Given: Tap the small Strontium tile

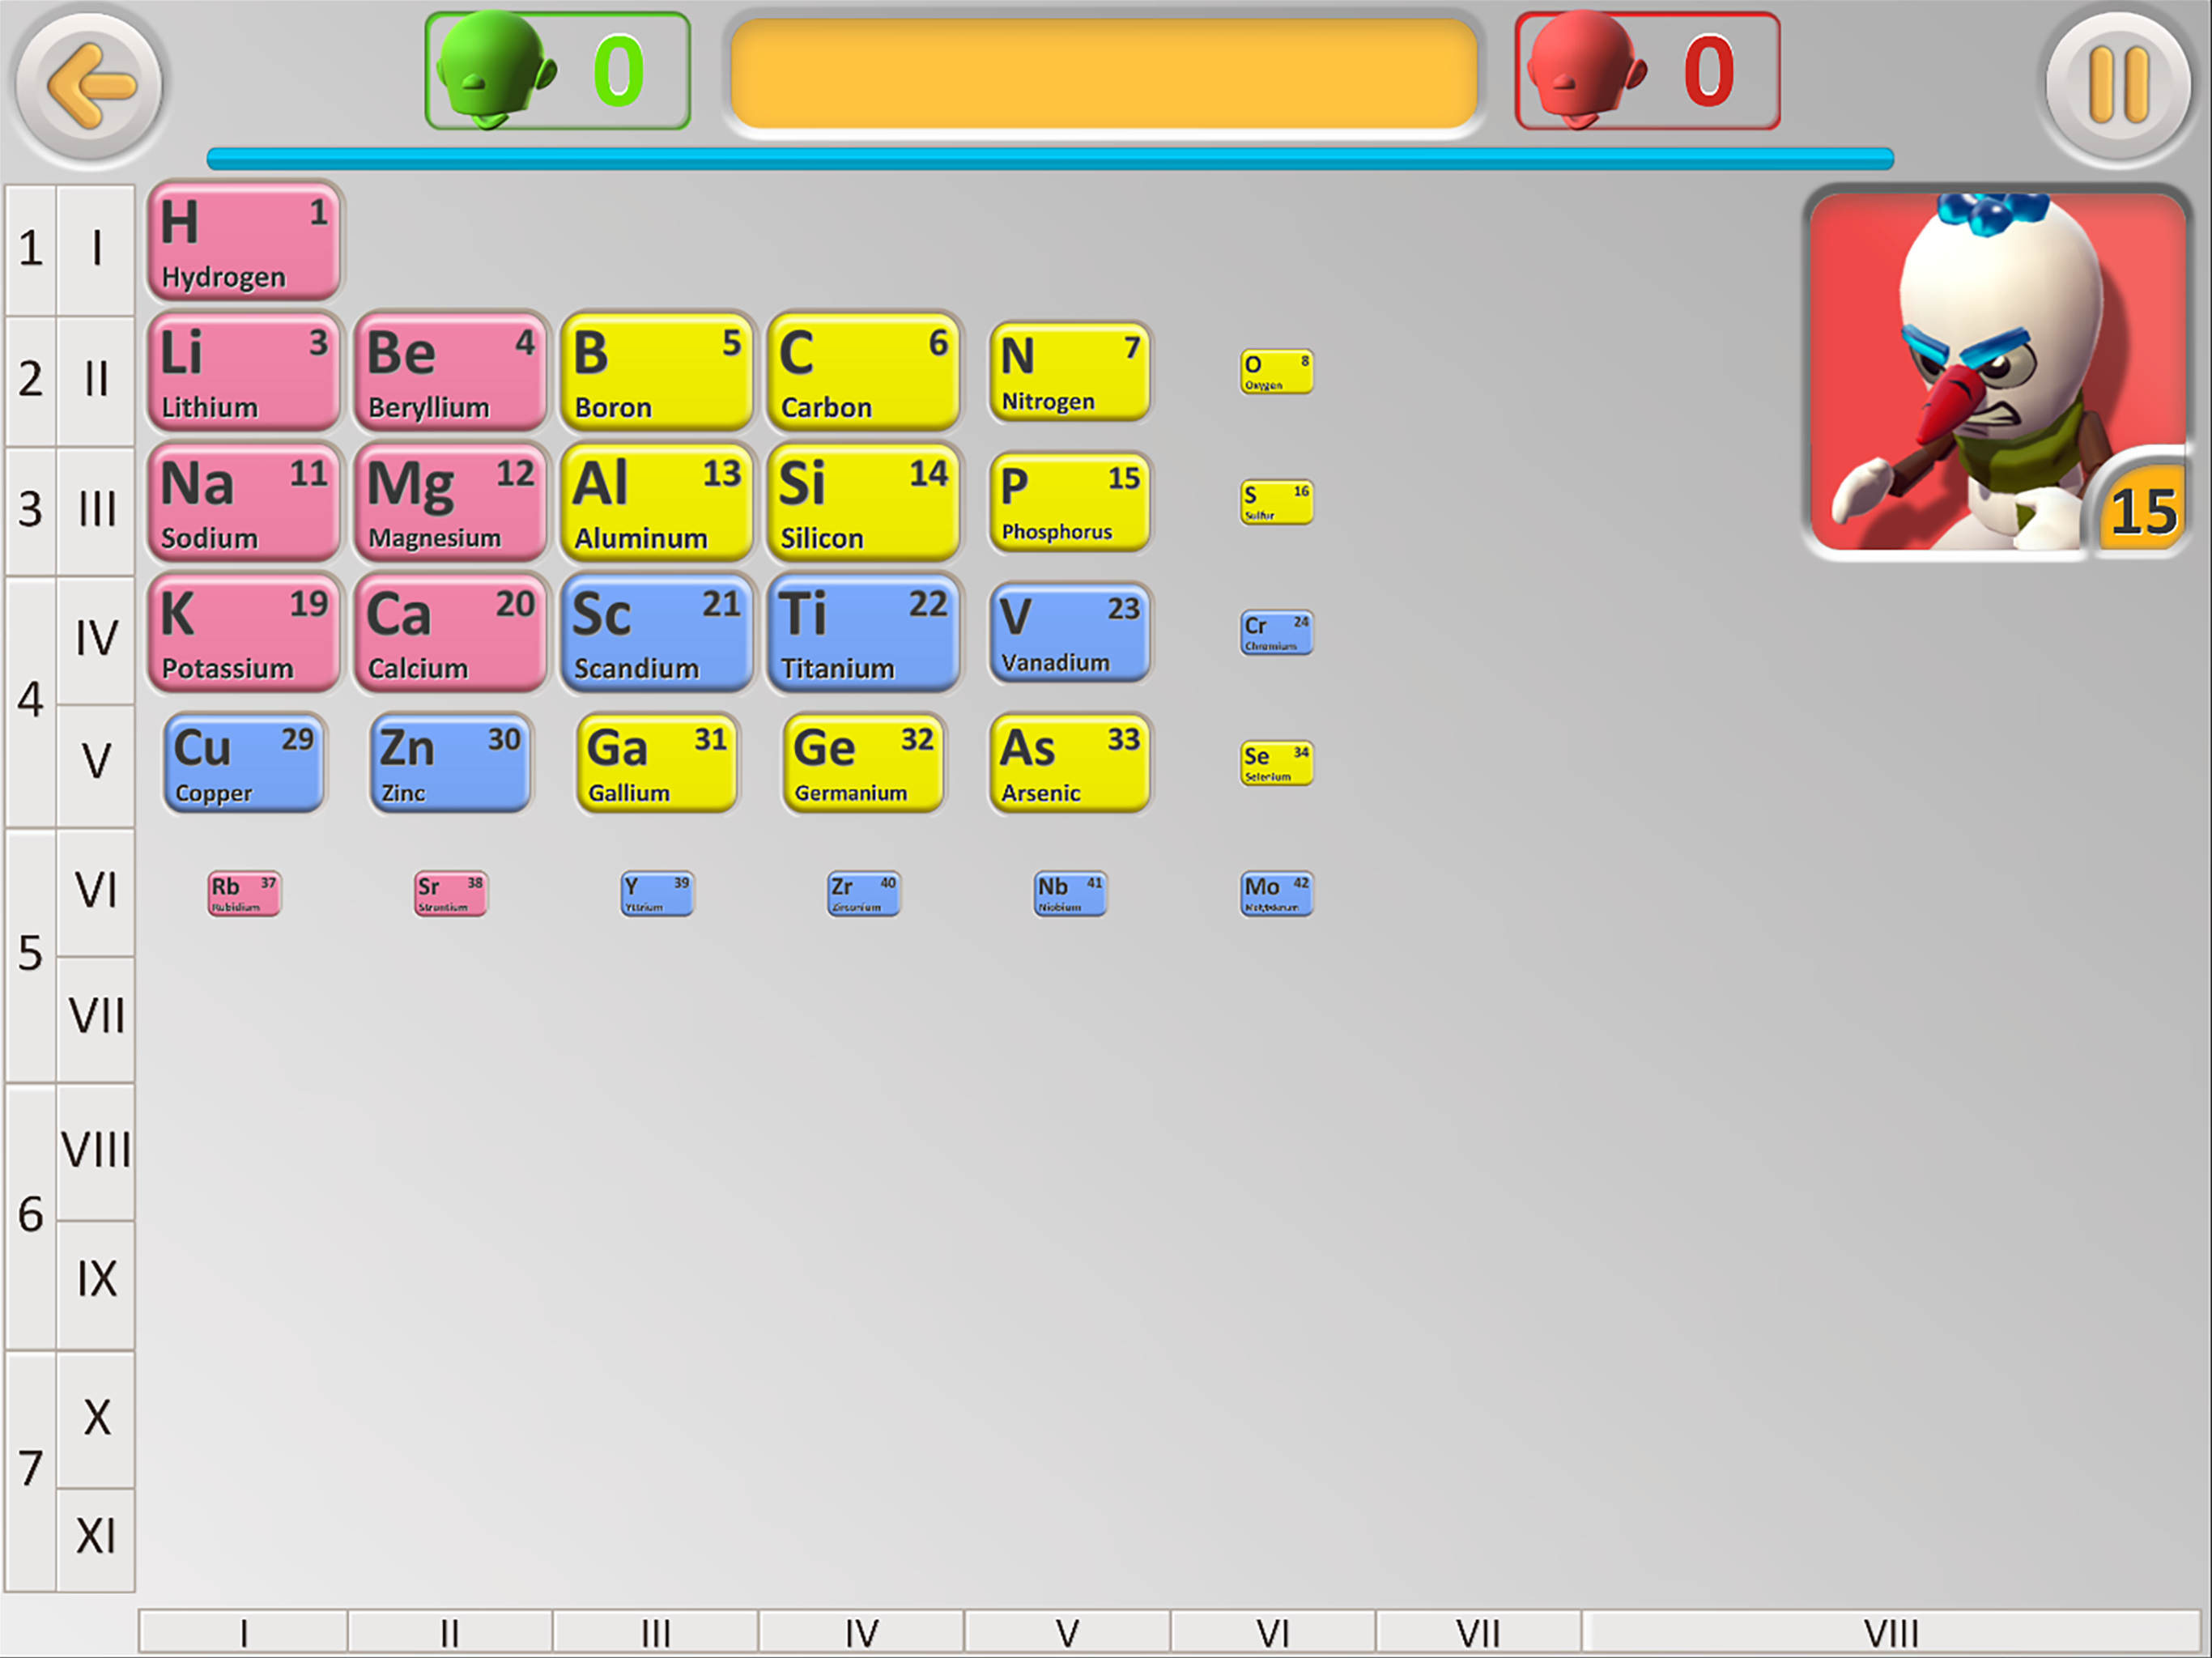Looking at the screenshot, I should 451,894.
